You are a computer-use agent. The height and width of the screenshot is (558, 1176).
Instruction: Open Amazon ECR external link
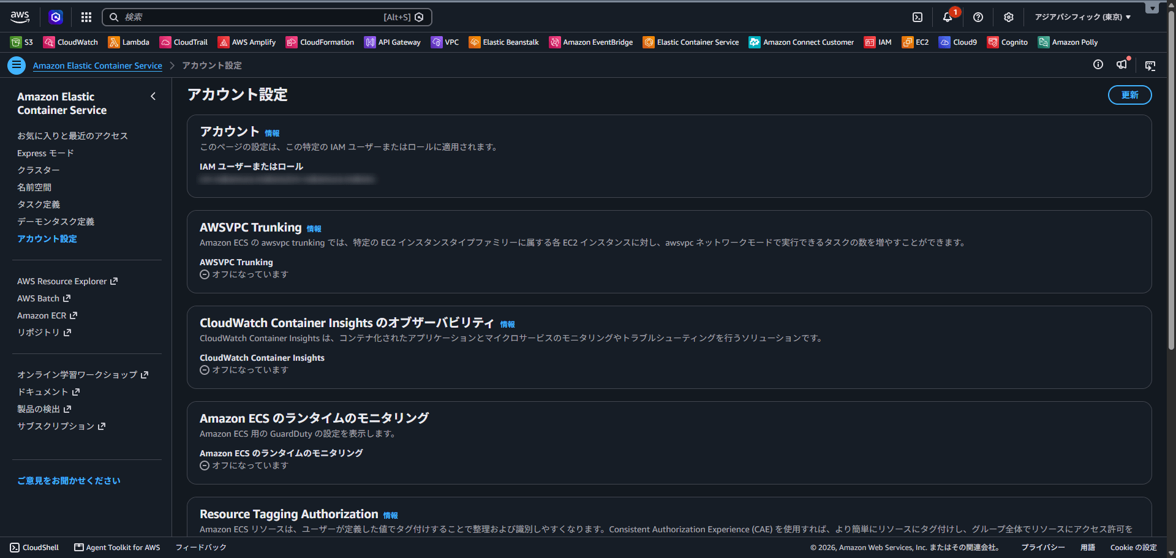point(47,315)
